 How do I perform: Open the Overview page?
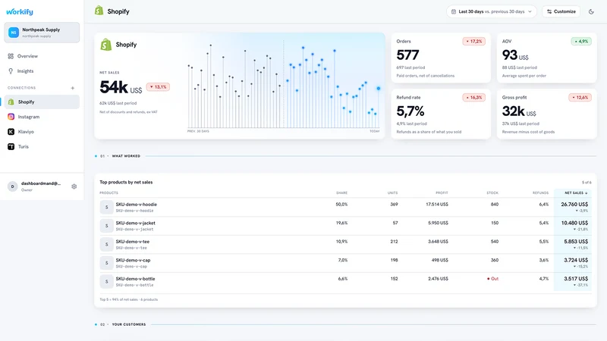click(x=42, y=56)
